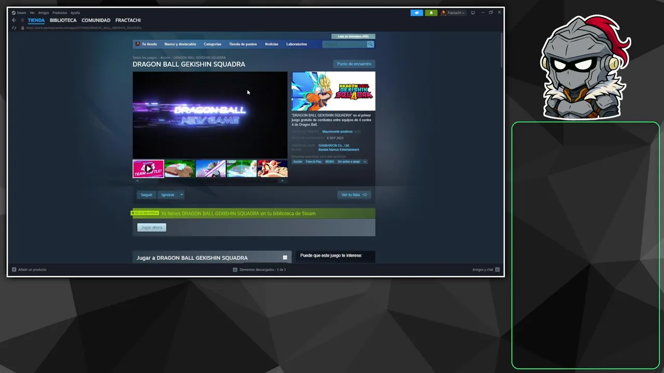Click Amigos y chat label

point(482,269)
